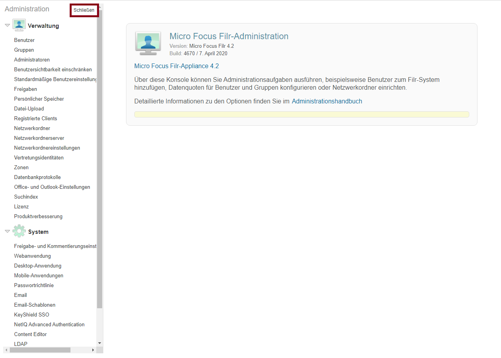The image size is (501, 358).
Task: Select the KeyShield SSO entry
Action: pos(31,315)
